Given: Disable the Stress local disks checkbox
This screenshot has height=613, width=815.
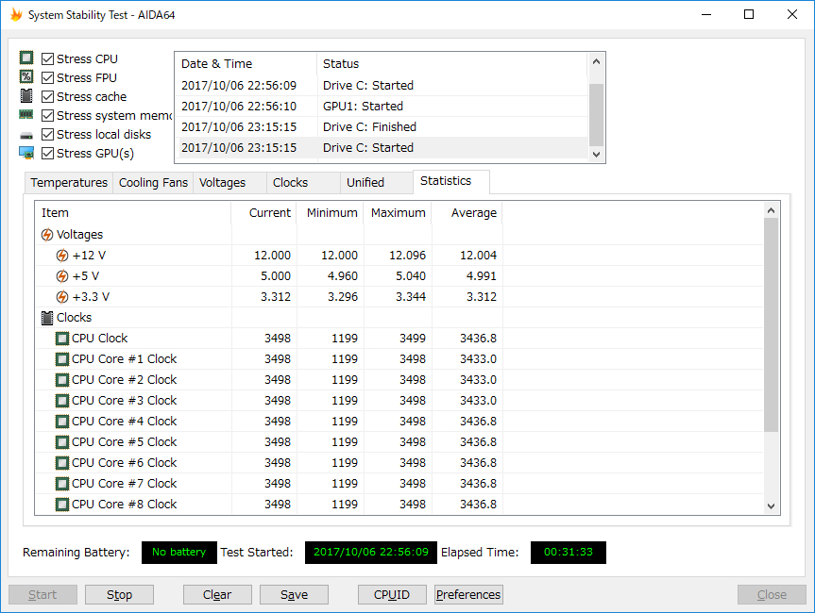Looking at the screenshot, I should pyautogui.click(x=47, y=135).
